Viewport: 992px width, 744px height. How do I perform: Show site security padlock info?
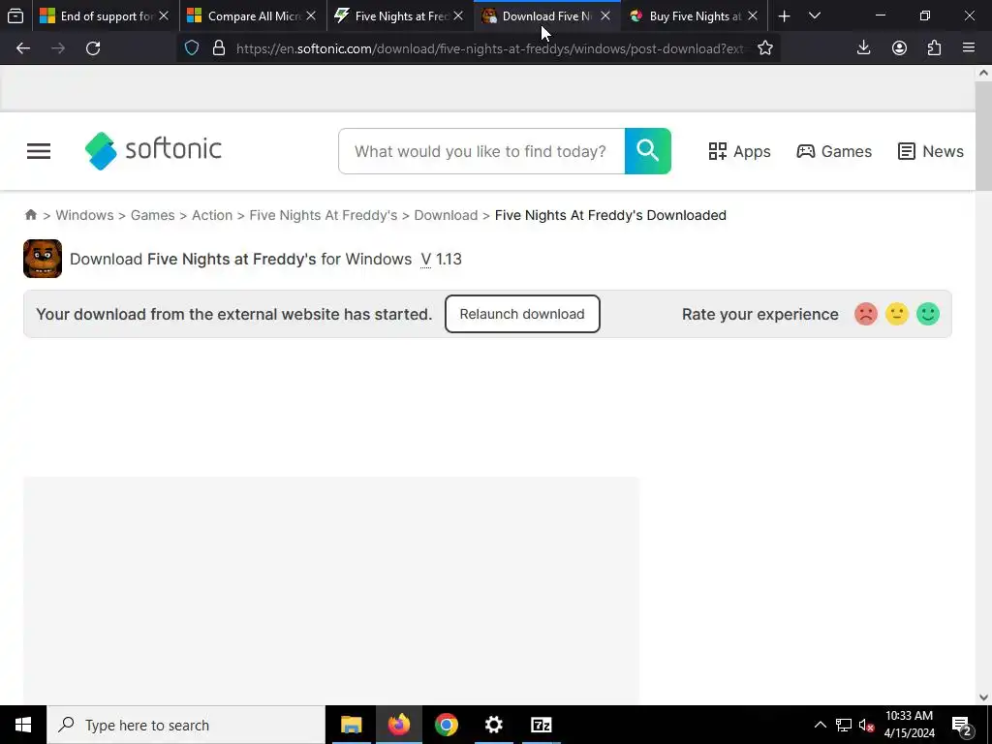[219, 48]
